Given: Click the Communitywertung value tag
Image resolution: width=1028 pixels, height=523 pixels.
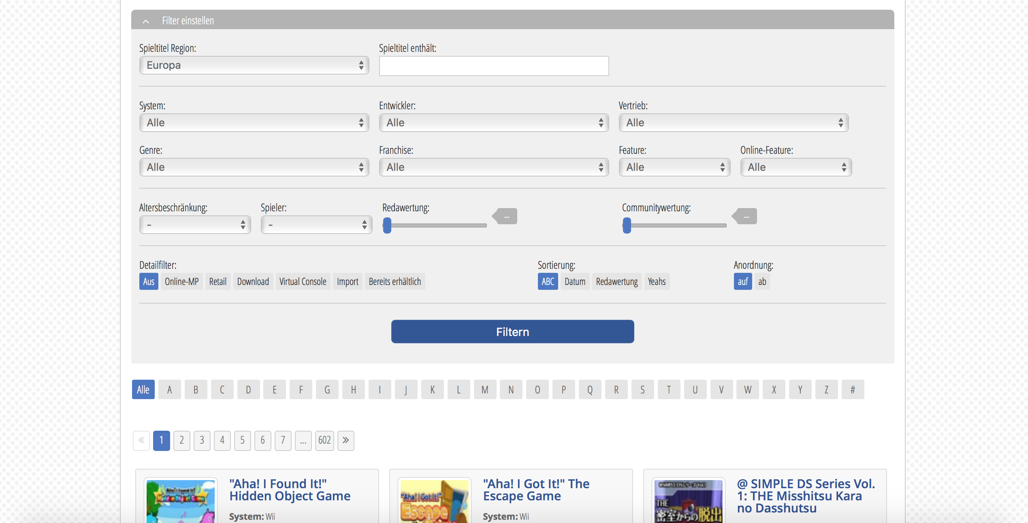Looking at the screenshot, I should click(746, 217).
